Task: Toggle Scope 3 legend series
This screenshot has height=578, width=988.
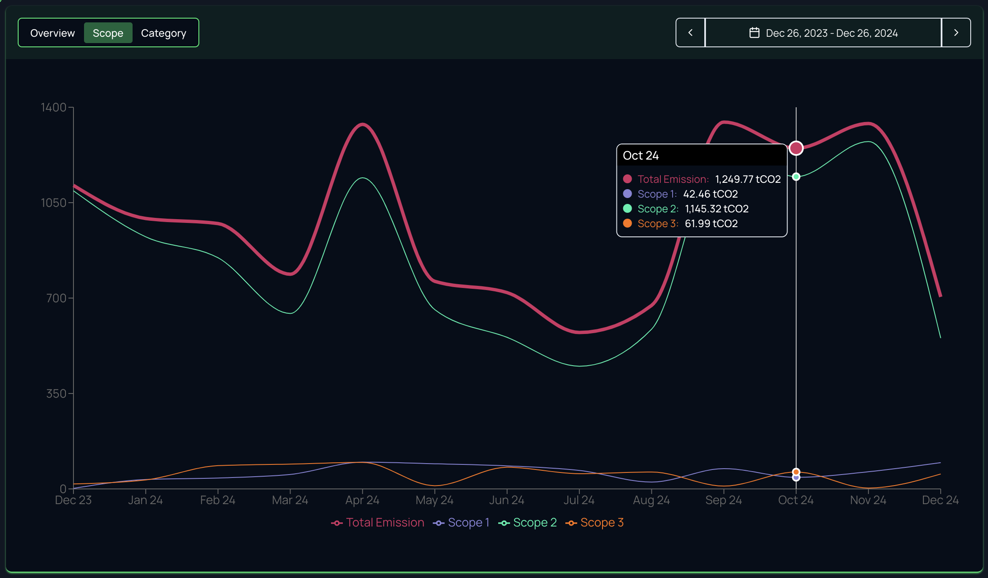Action: [x=594, y=523]
